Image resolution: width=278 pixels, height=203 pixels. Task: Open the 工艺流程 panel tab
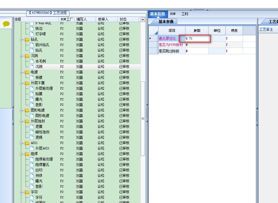click(x=48, y=13)
